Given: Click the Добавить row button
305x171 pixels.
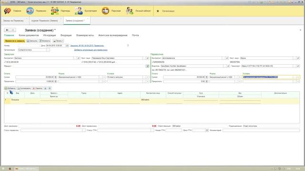Looking at the screenshot, I should 10,88.
